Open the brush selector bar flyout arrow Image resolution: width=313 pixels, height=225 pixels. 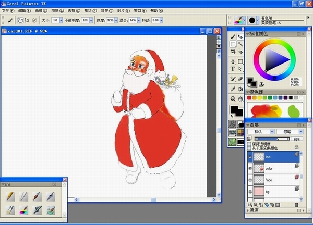[x=308, y=18]
